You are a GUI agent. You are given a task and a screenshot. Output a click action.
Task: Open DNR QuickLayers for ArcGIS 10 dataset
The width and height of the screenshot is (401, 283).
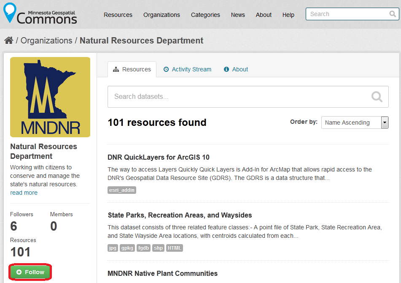pyautogui.click(x=159, y=157)
